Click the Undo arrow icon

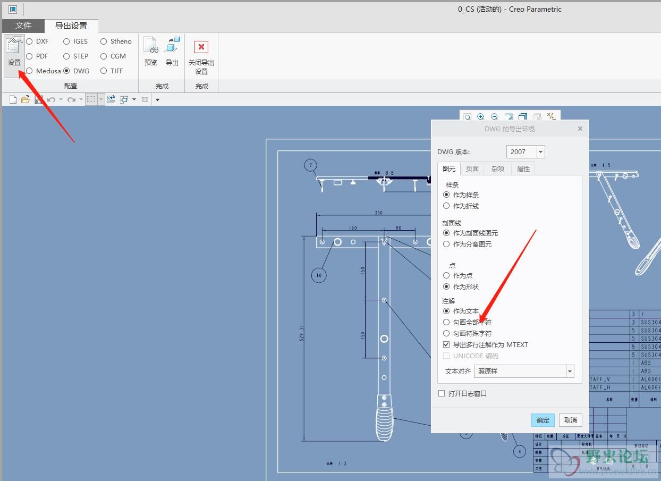(x=51, y=99)
